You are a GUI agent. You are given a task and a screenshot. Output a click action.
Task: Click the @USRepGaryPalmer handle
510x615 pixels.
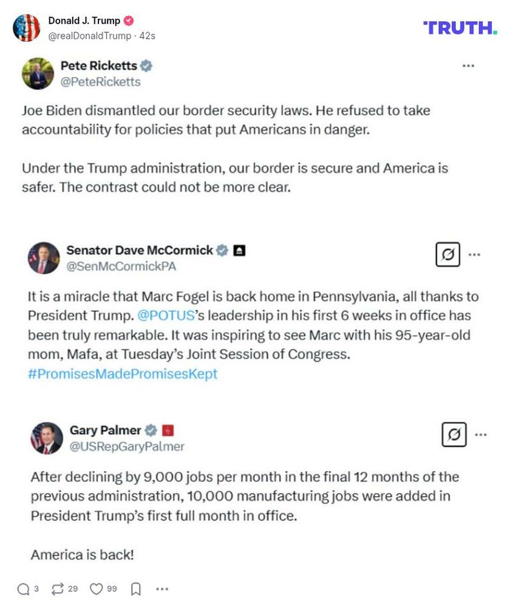tap(127, 446)
